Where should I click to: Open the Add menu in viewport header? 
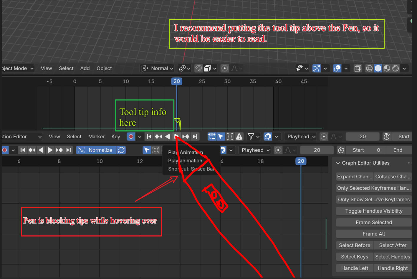coord(85,68)
